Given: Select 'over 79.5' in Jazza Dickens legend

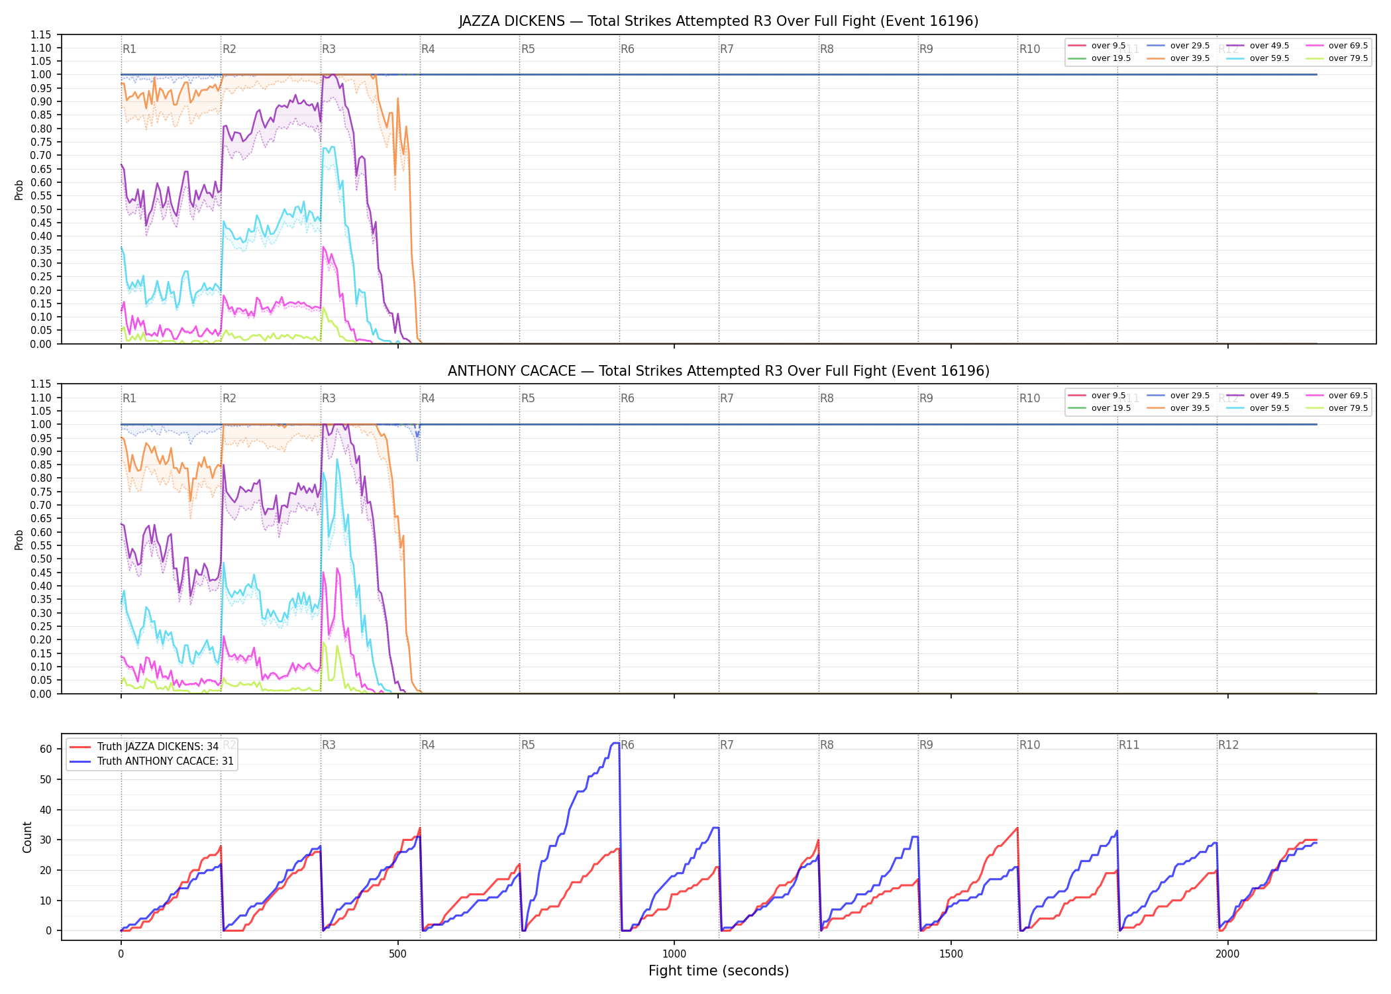Looking at the screenshot, I should pos(1348,58).
